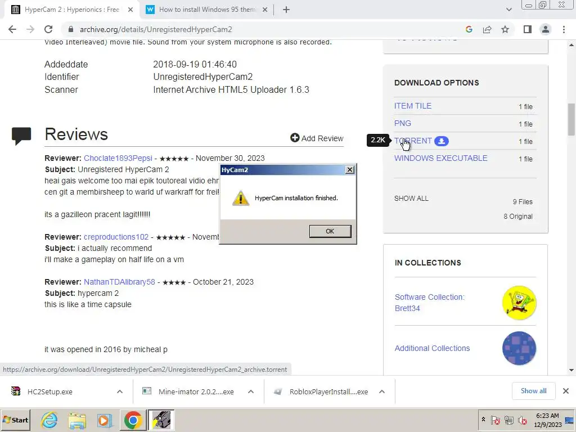Open reviewer Choclate1893Pepsi profile
The width and height of the screenshot is (576, 432).
tap(118, 158)
